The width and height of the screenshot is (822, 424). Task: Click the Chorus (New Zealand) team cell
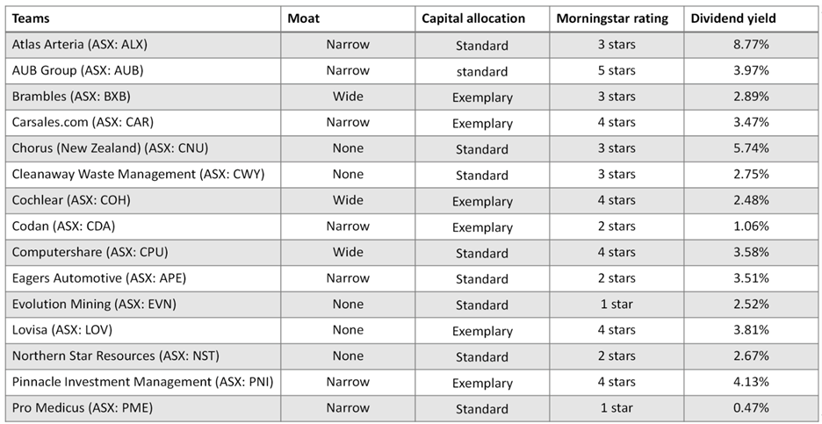[x=110, y=148]
